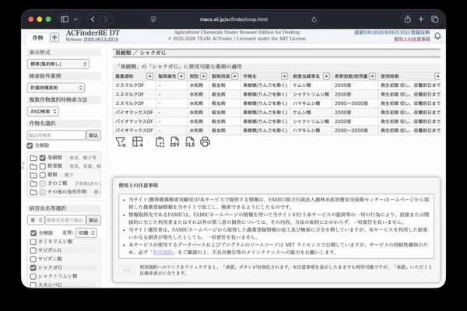Viewport: 467px width, 311px height.
Task: Open the ID順 sort order dropdown
Action: (x=86, y=232)
